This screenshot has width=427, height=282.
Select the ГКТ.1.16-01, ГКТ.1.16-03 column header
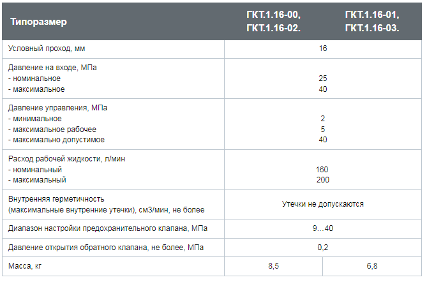click(x=372, y=21)
